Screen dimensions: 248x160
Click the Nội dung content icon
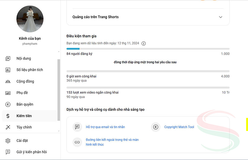pos(8,58)
